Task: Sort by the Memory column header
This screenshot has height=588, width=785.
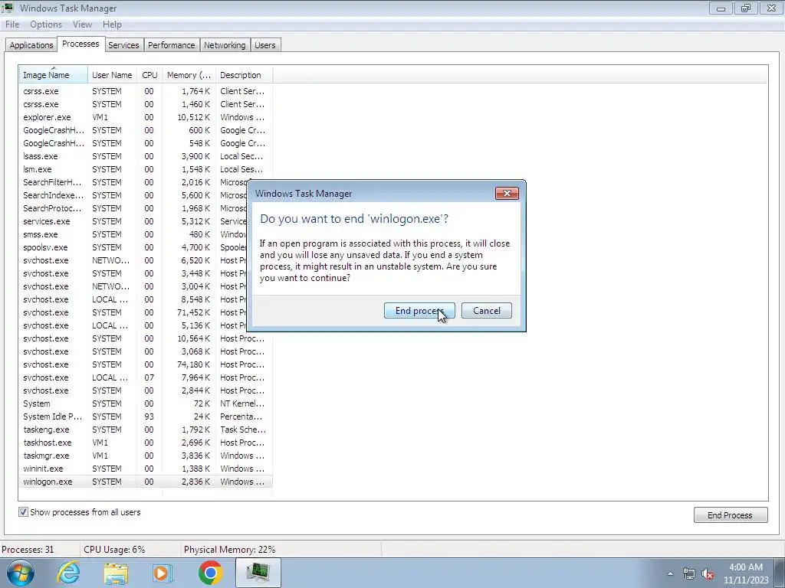Action: click(189, 74)
